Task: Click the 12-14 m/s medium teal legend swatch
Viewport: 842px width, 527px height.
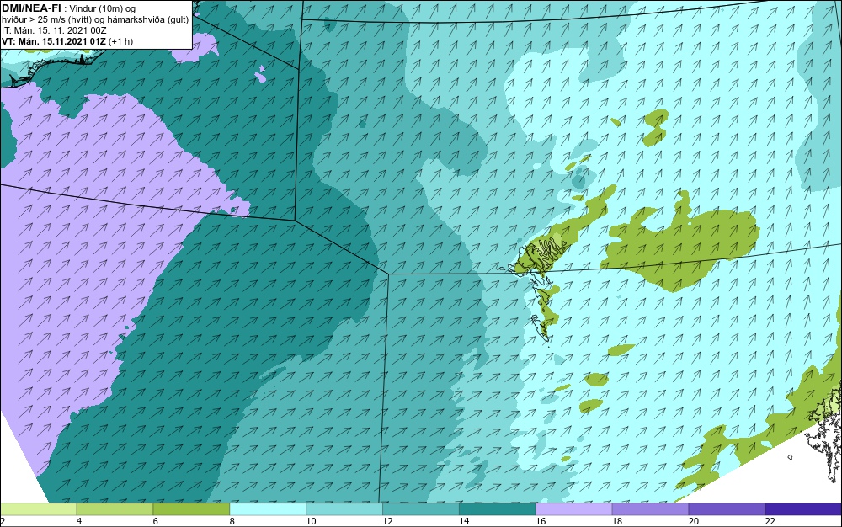Action: click(x=420, y=509)
